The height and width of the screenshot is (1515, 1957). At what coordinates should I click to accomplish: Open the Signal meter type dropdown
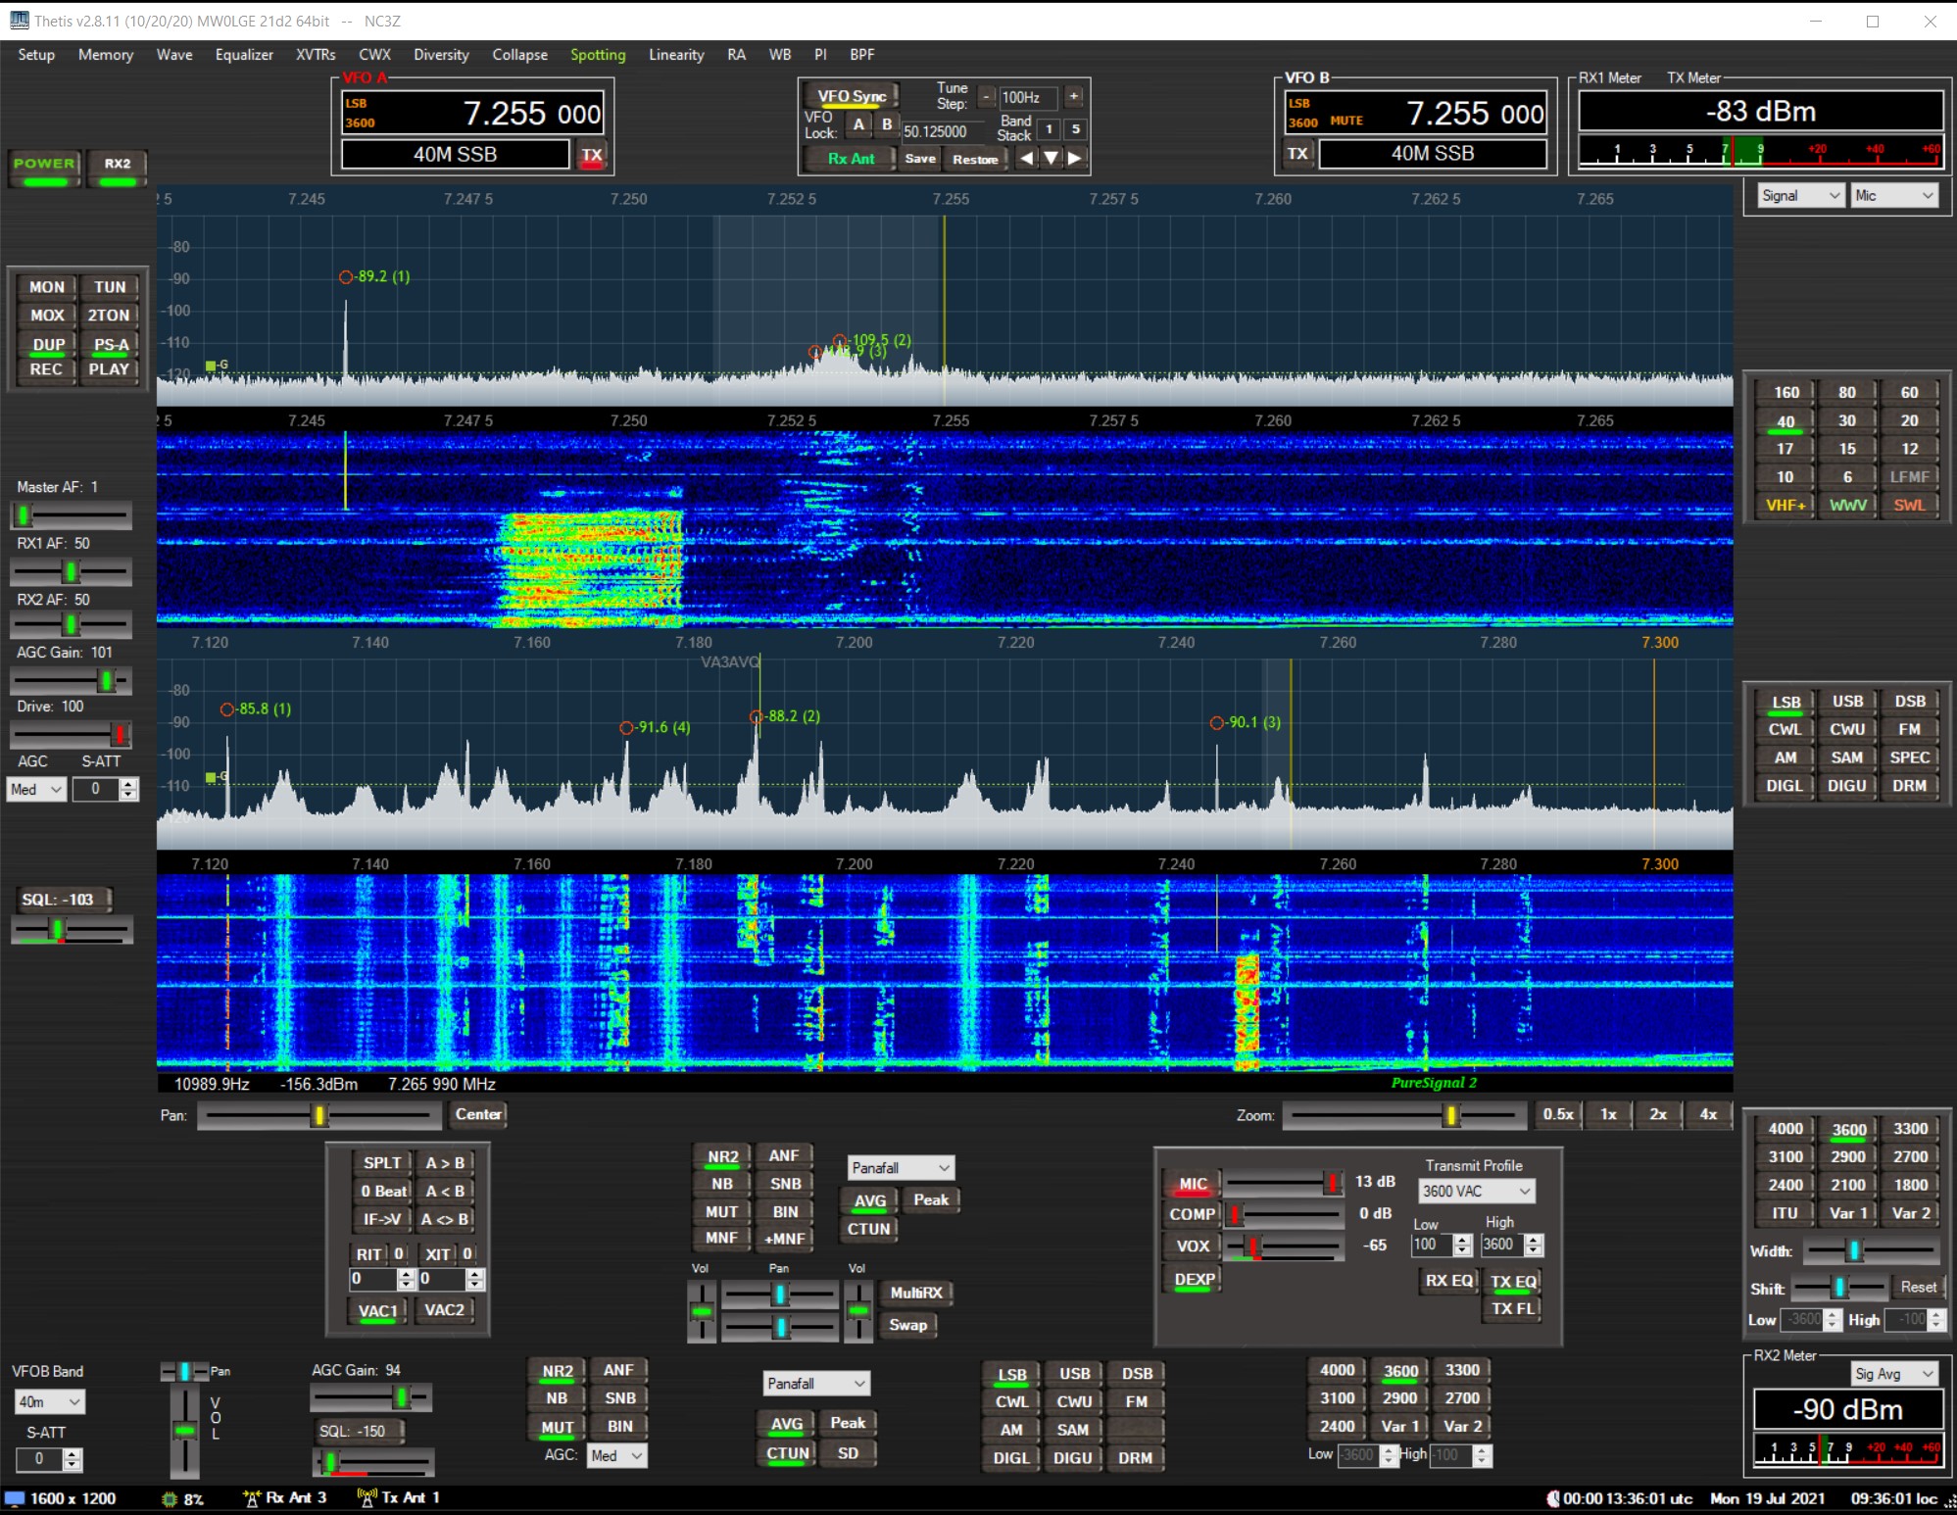pos(1800,196)
